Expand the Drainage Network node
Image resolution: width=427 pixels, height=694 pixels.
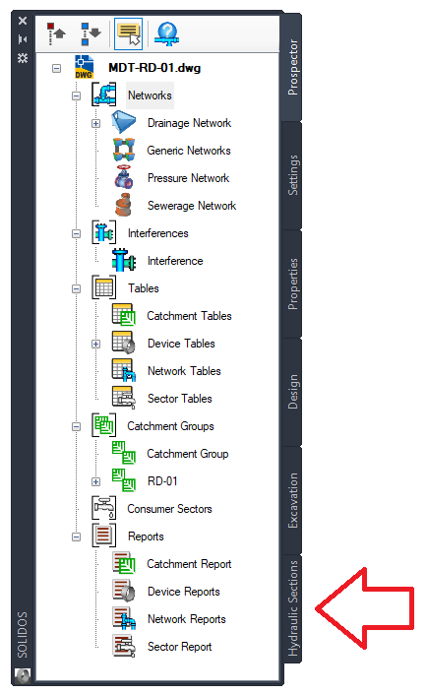click(96, 123)
